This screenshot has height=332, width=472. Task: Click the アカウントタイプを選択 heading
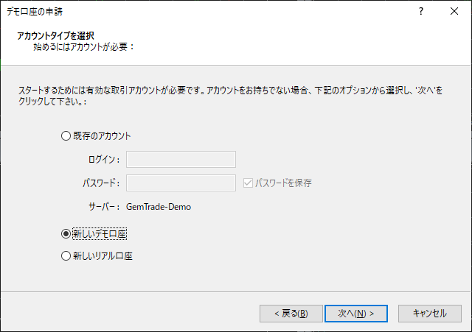(x=56, y=36)
